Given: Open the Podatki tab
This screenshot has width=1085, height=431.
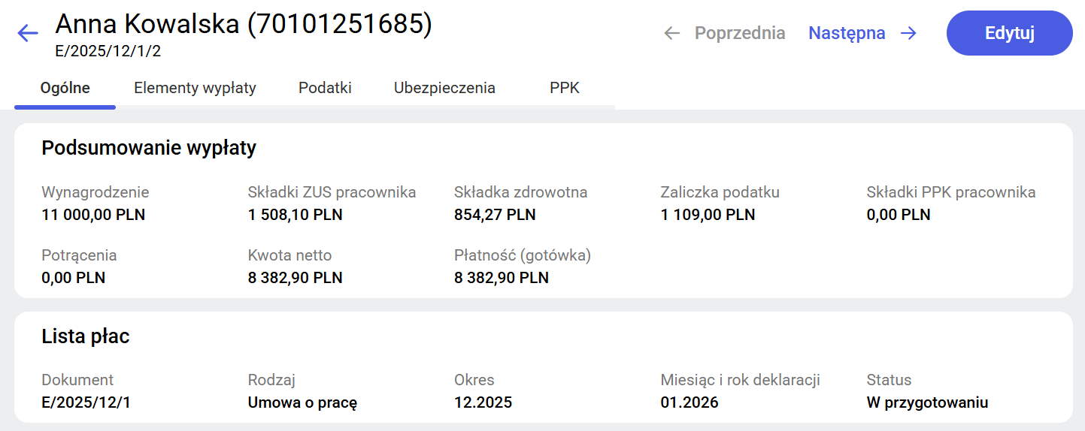Looking at the screenshot, I should pos(325,88).
